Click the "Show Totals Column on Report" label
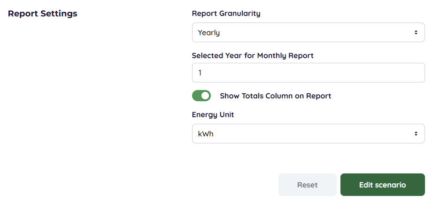440x202 pixels. click(275, 96)
